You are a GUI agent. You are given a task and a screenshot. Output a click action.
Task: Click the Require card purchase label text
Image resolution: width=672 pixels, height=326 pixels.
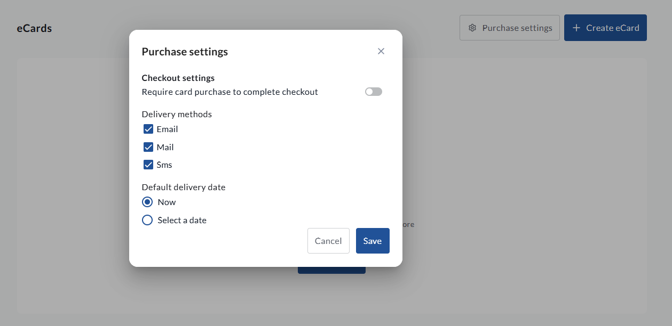point(230,92)
